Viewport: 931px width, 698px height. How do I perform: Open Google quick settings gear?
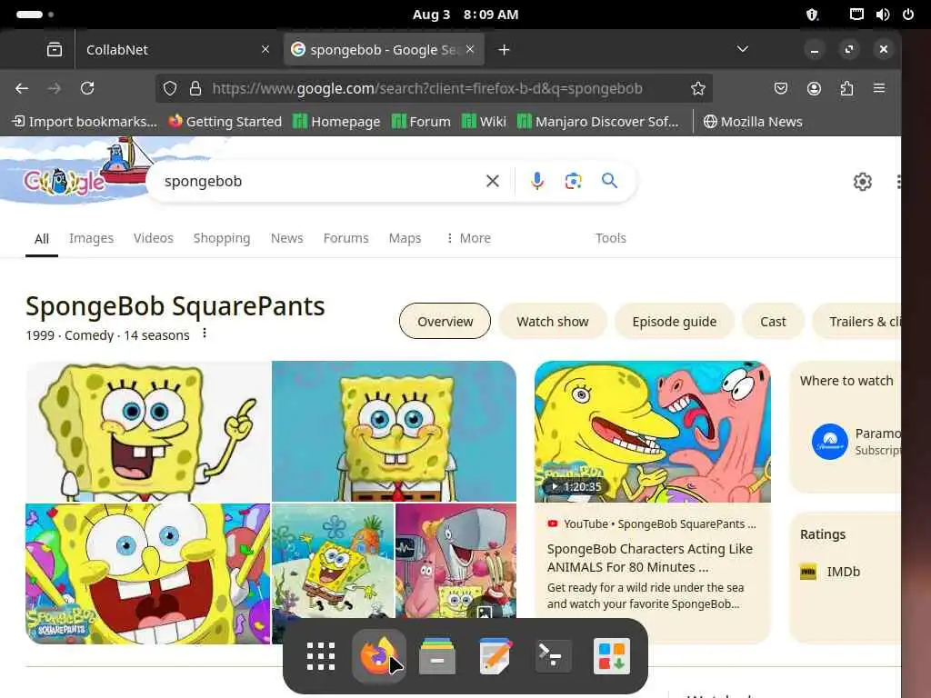(x=862, y=182)
